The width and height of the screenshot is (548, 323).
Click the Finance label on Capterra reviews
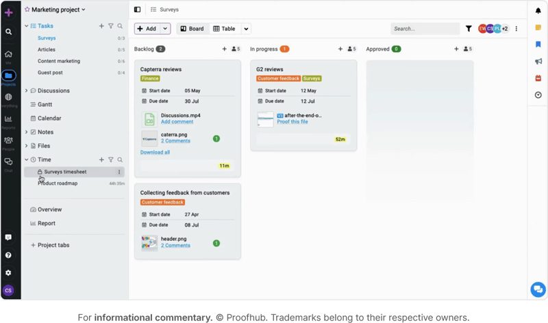150,79
